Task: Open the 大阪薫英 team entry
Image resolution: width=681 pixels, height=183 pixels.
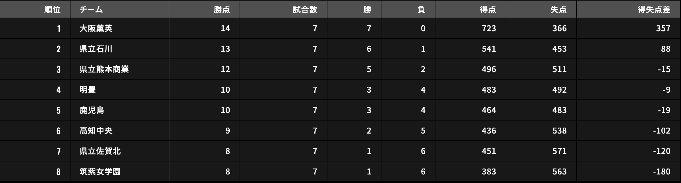Action: 96,28
